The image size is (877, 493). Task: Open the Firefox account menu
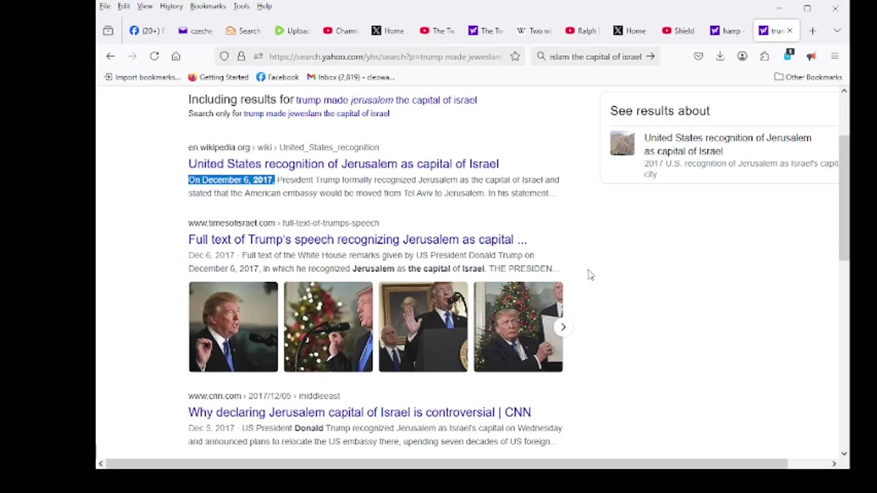[742, 56]
